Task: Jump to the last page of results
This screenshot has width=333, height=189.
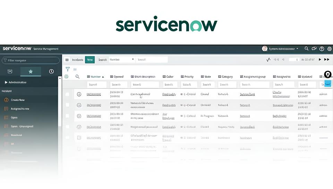Action: pyautogui.click(x=327, y=59)
